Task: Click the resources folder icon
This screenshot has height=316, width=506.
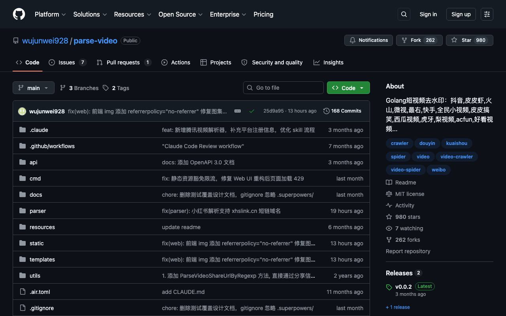Action: pos(23,227)
